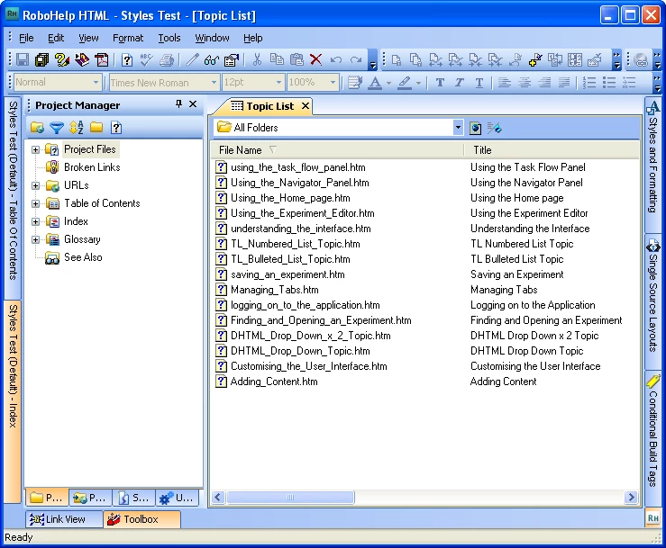Click the Adobe PDF icon in toolbar

click(102, 59)
